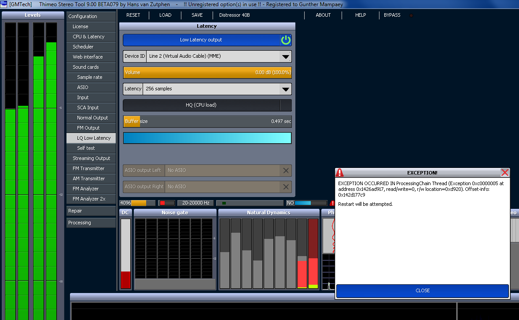Open FM Transmitter settings
The width and height of the screenshot is (519, 320).
[x=91, y=168]
